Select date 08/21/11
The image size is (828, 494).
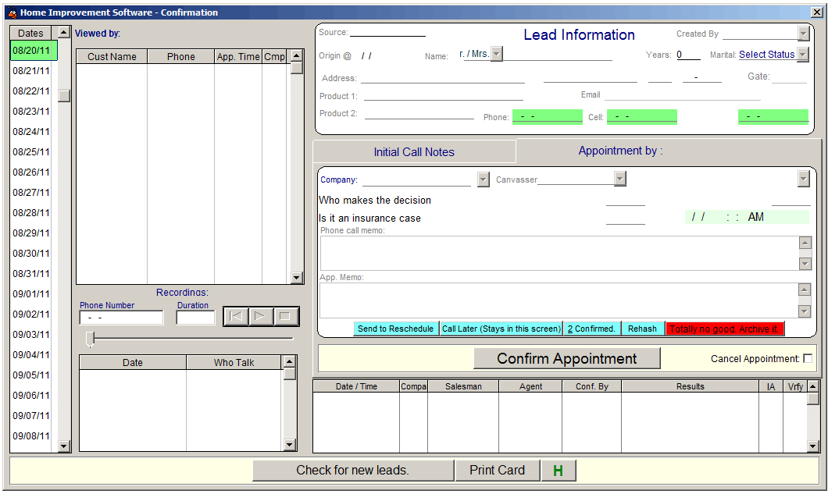click(32, 71)
